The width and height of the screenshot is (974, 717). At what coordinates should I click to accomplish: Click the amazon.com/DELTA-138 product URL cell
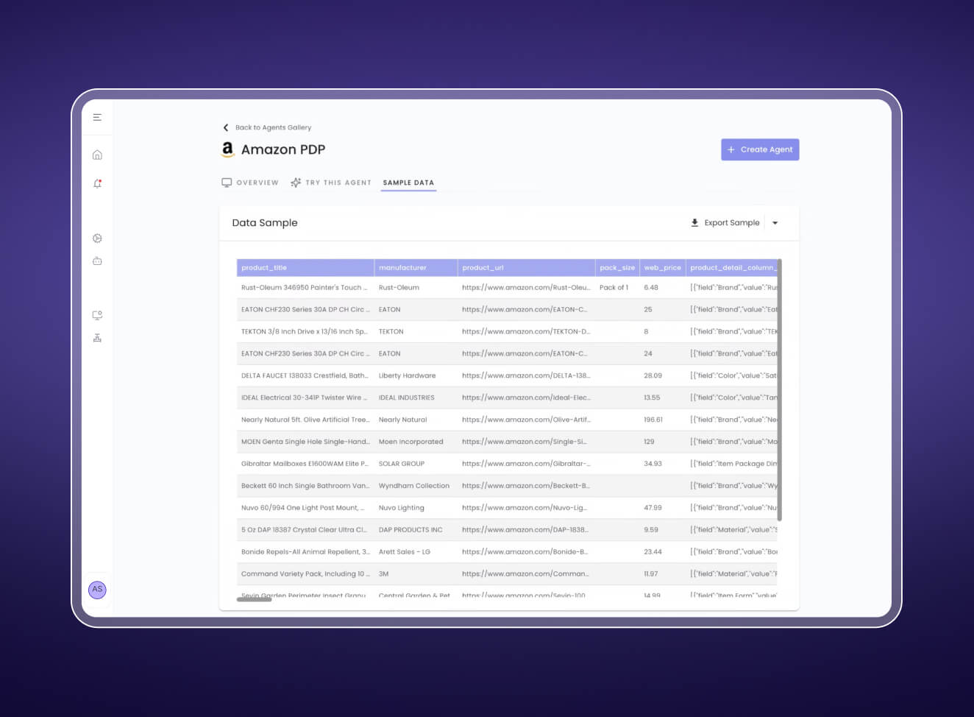coord(526,376)
